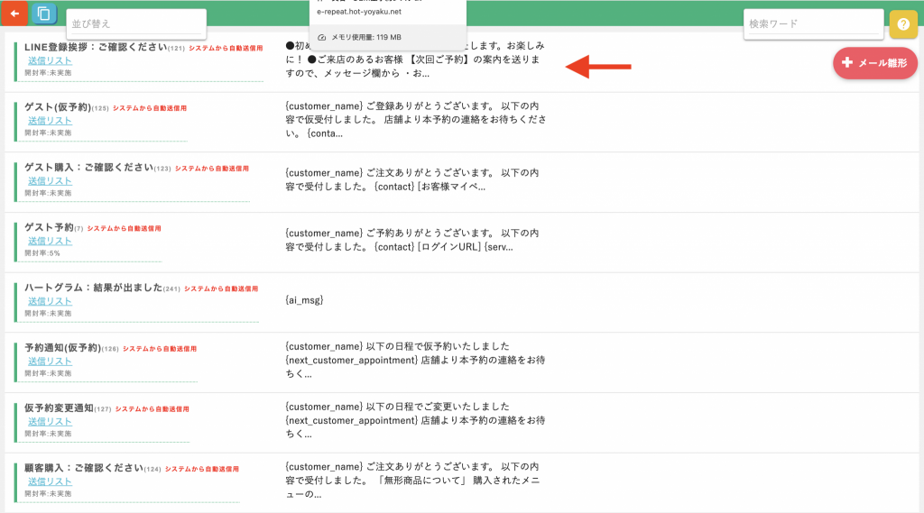Click the memory usage icon in tooltip
The image size is (924, 513).
point(322,37)
